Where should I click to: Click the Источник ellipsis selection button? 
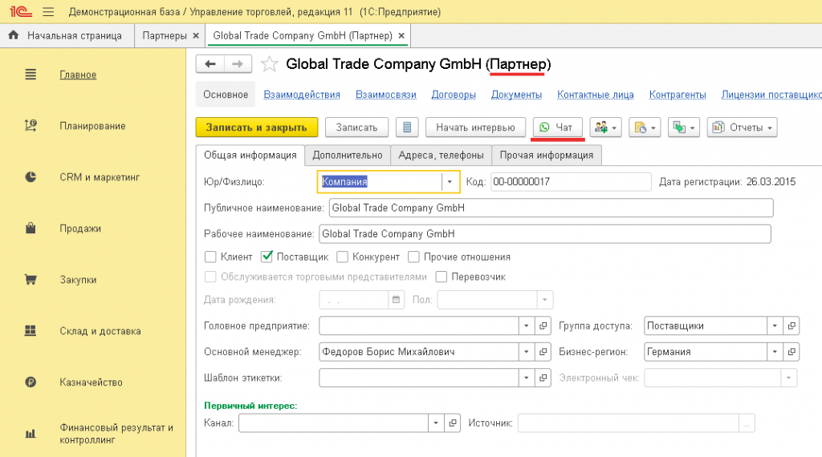click(x=747, y=423)
